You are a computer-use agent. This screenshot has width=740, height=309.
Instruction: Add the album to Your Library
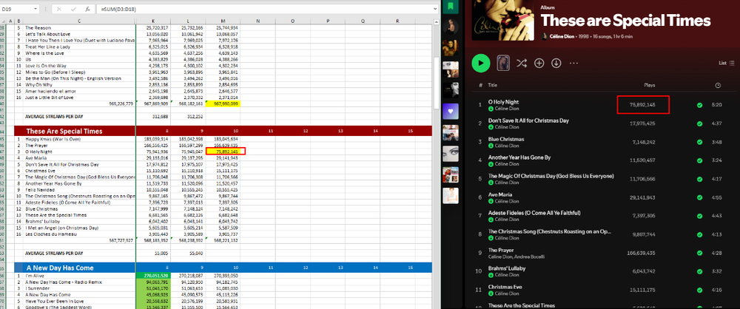[x=539, y=64]
